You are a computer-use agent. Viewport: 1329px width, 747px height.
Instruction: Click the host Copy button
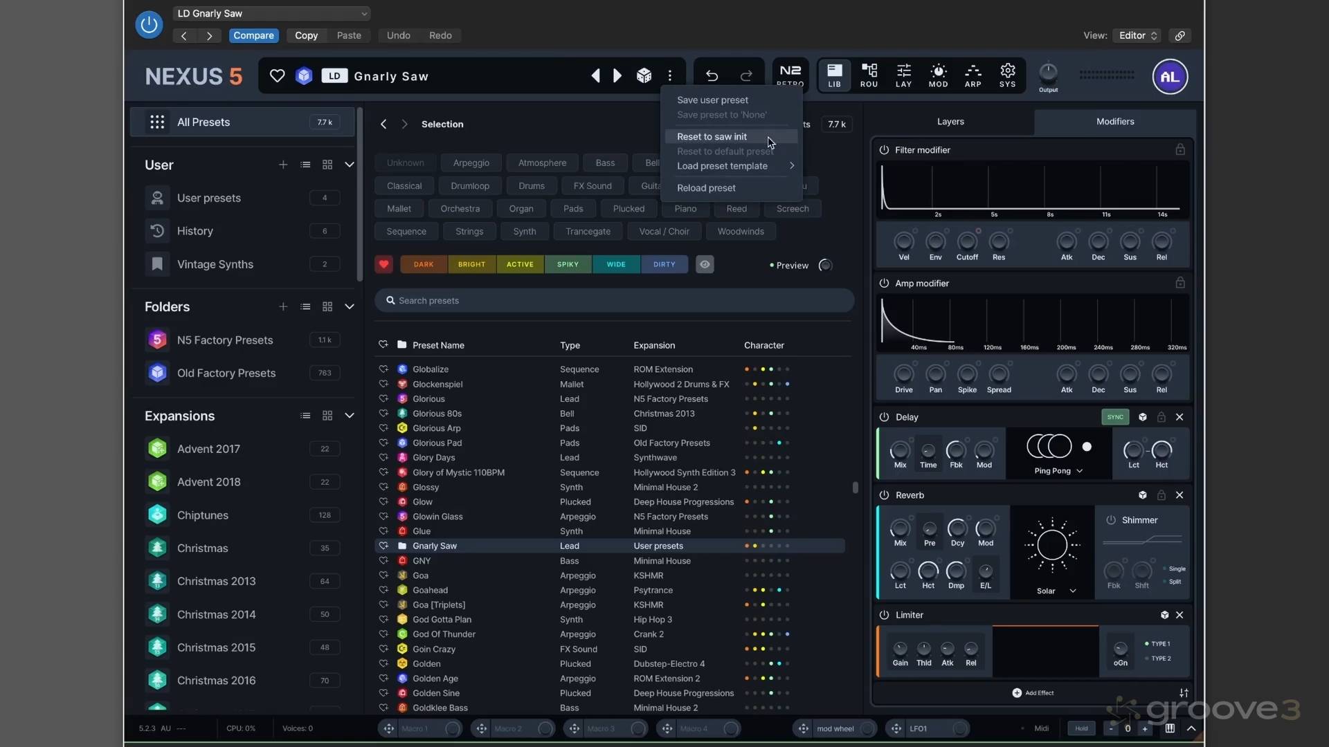coord(306,35)
